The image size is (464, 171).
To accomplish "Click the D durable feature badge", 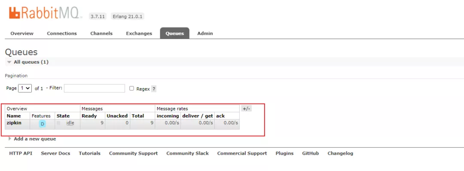I will tap(42, 124).
